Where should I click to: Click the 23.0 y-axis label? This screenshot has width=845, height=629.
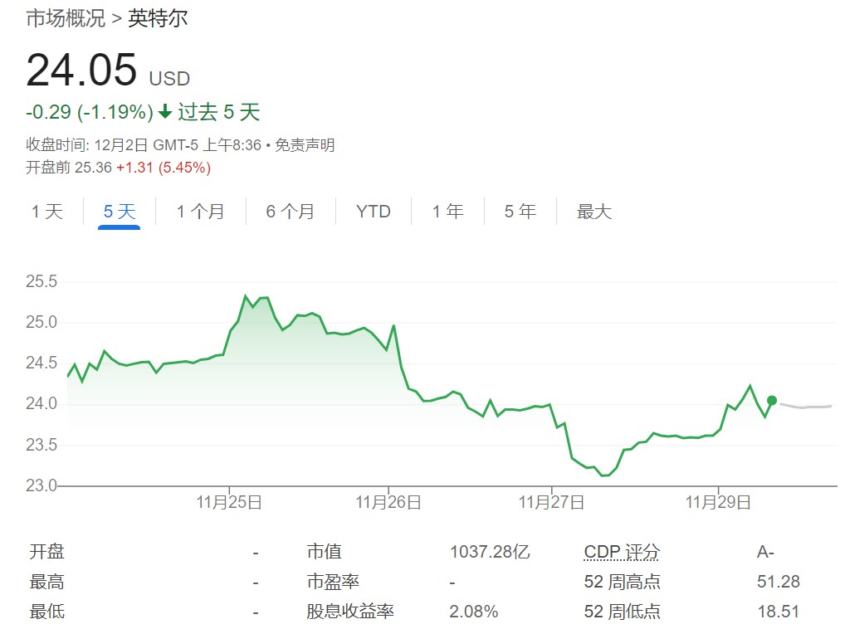coord(42,485)
